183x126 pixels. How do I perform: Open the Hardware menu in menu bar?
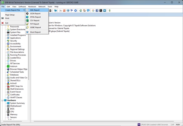coord(32,7)
